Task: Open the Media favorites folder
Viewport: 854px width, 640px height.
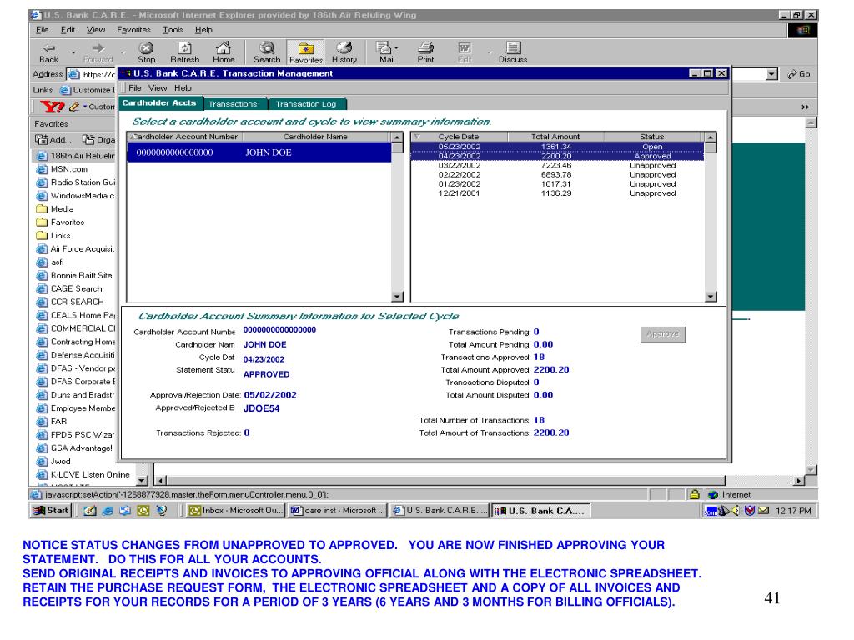Action: coord(55,209)
